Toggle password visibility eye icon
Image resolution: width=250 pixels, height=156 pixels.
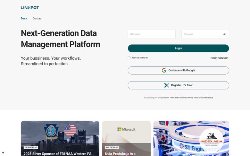[x=225, y=34]
